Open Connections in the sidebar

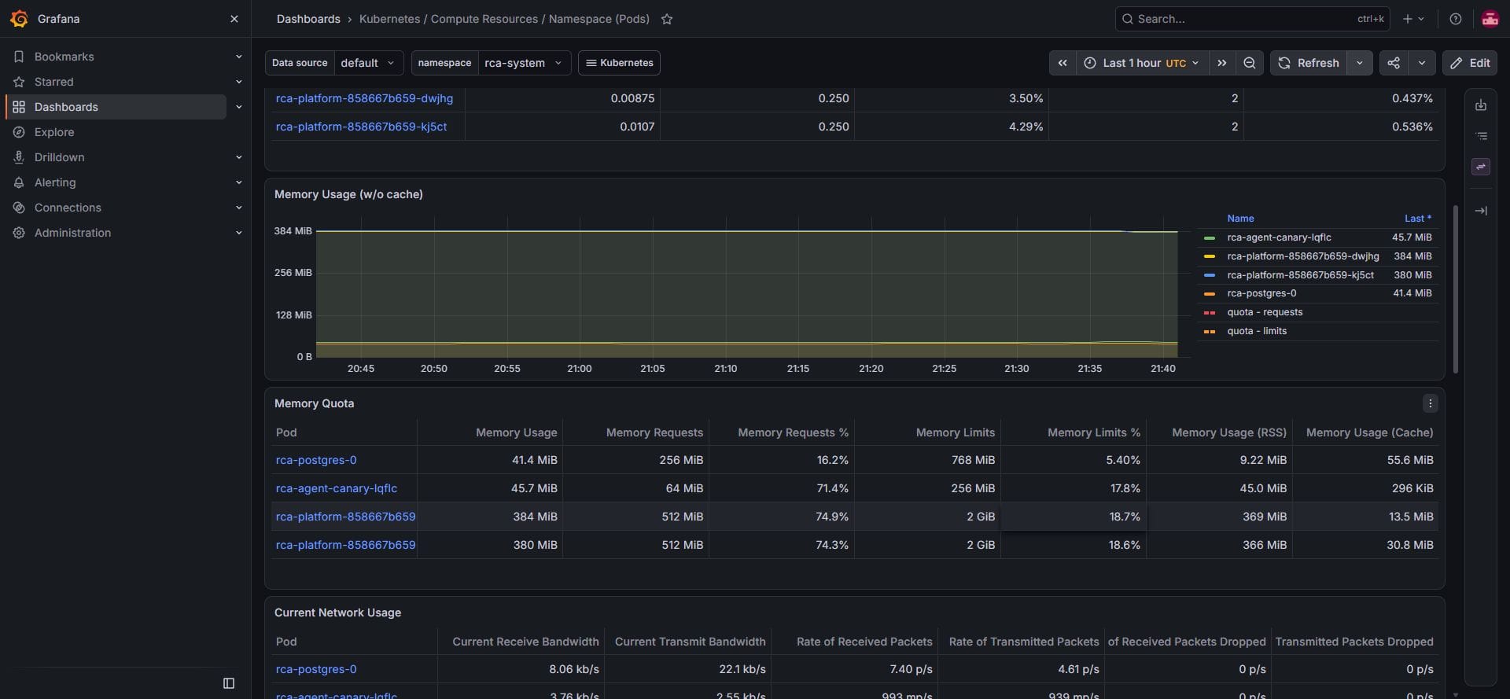(x=68, y=208)
